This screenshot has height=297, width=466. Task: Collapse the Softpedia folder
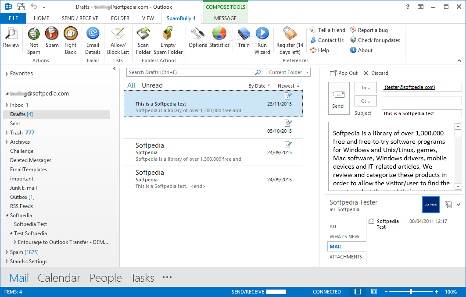[x=7, y=216]
